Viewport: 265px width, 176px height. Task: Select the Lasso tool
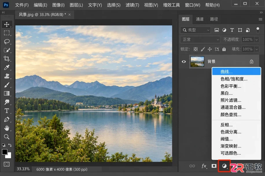pyautogui.click(x=7, y=41)
